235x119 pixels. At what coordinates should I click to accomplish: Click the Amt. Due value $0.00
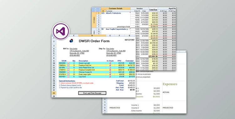pyautogui.click(x=132, y=90)
